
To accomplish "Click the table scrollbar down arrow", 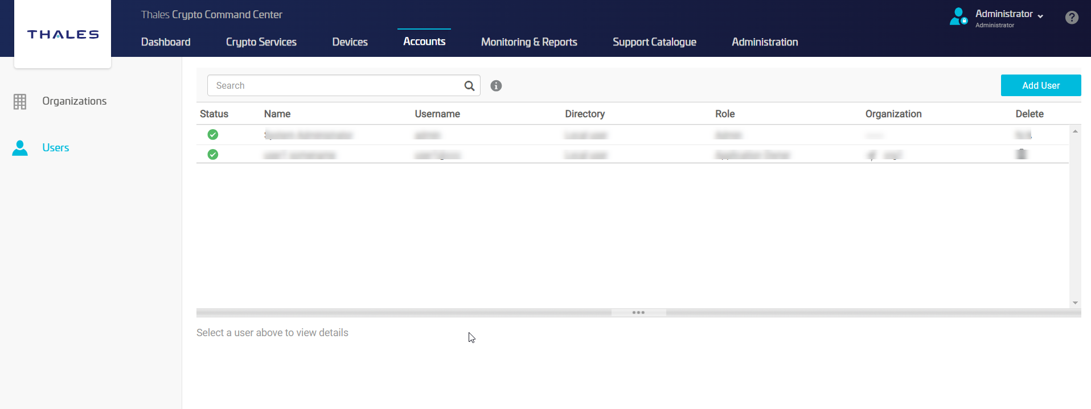I will tap(1075, 303).
